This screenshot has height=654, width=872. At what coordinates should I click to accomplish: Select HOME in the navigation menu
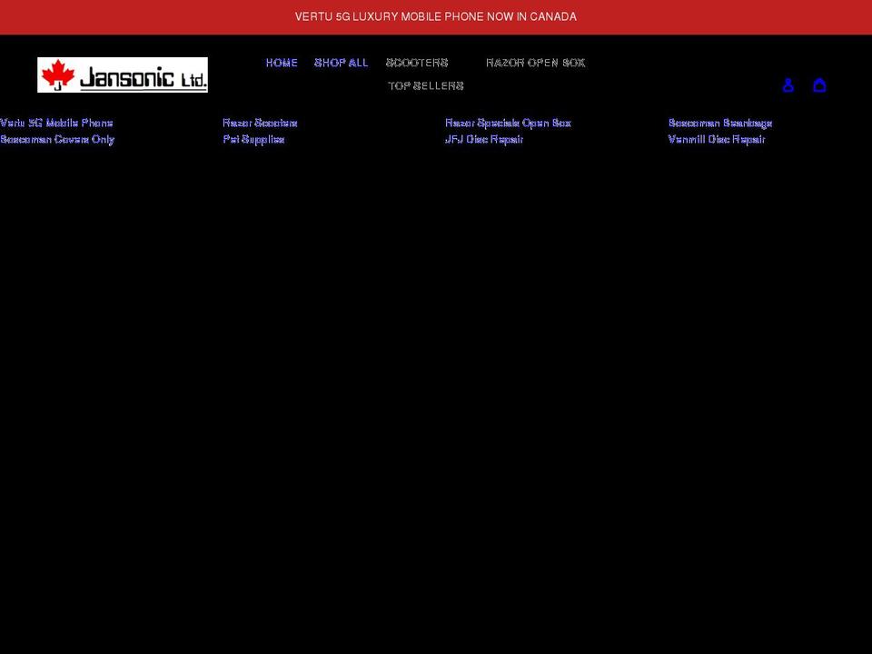282,63
